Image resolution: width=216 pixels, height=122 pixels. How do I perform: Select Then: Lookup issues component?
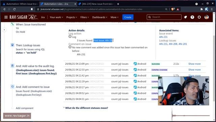tap(28, 45)
